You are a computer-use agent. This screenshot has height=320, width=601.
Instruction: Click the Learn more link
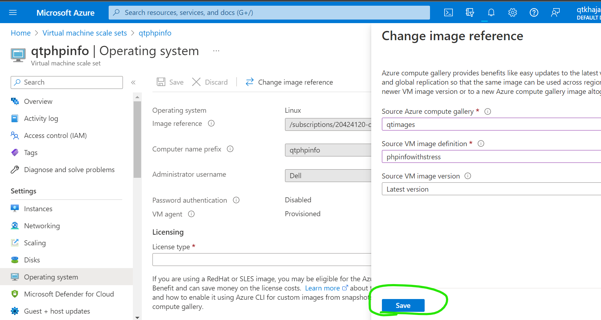322,288
